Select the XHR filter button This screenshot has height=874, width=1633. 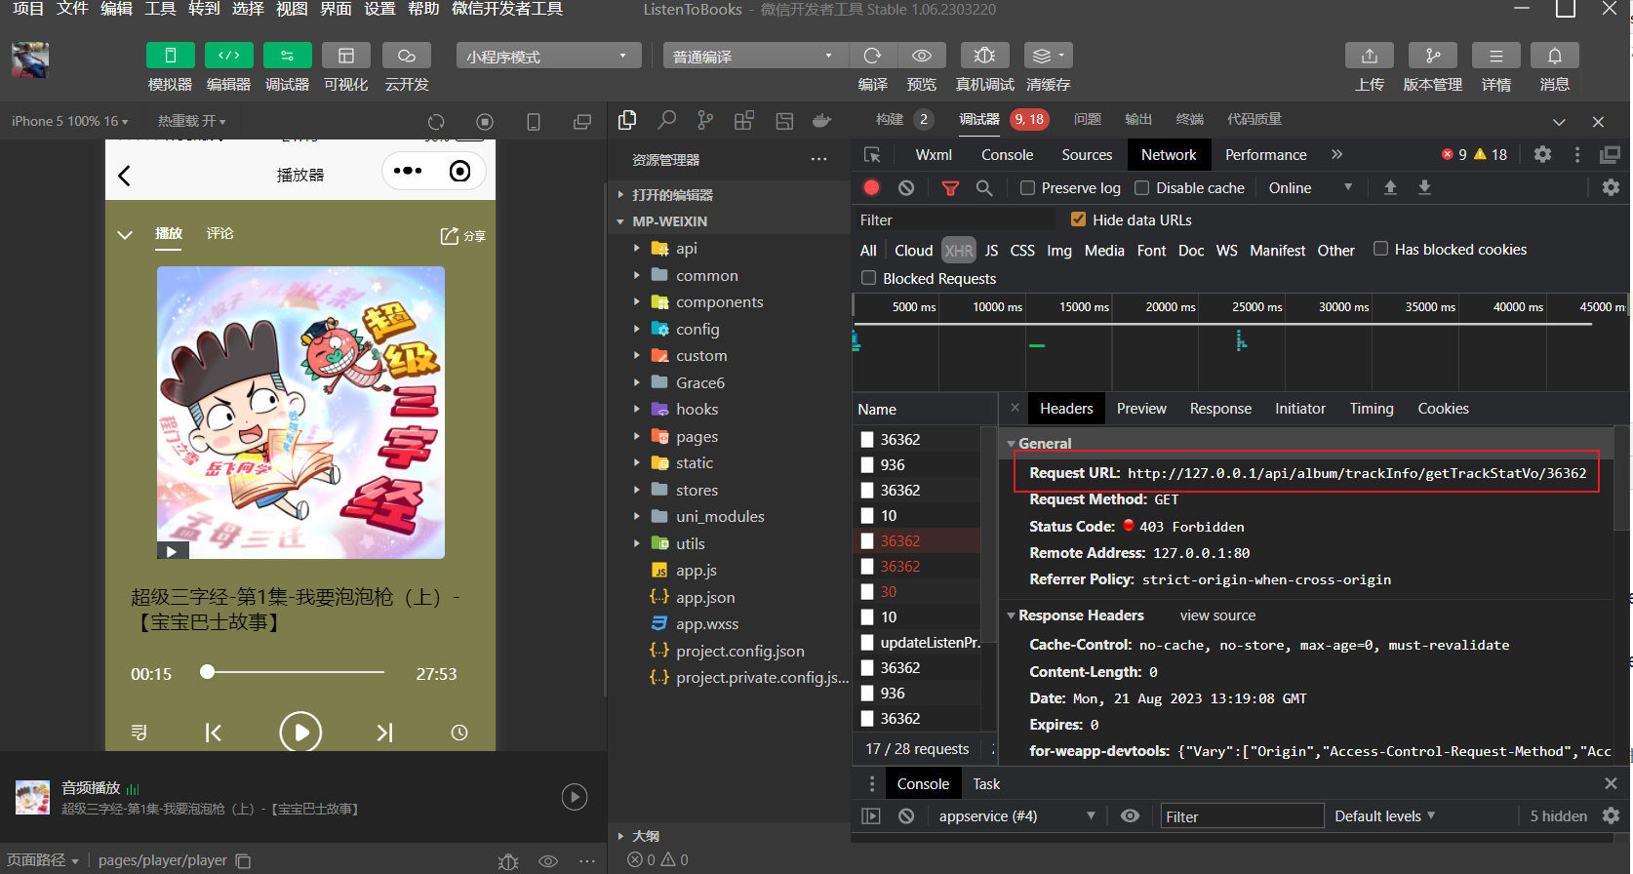point(959,251)
